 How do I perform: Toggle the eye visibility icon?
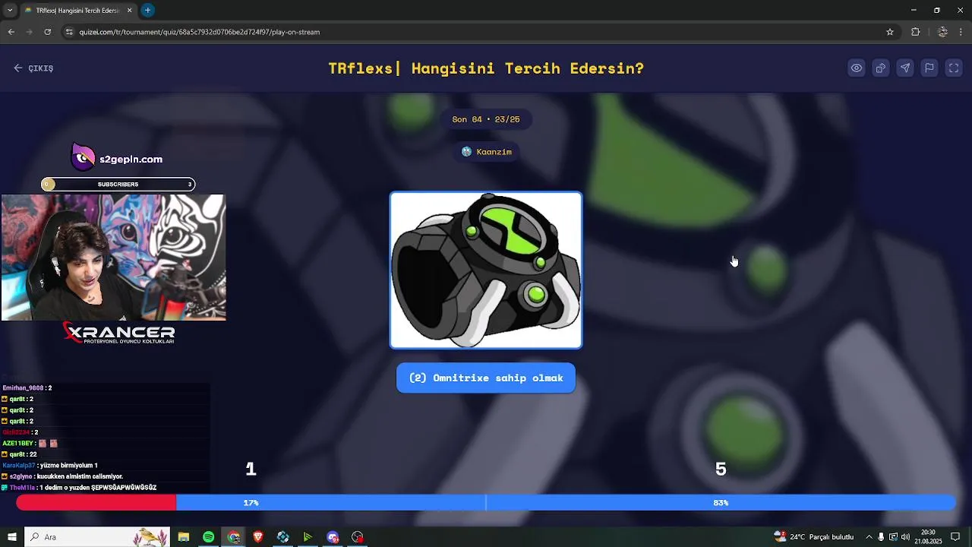tap(857, 68)
